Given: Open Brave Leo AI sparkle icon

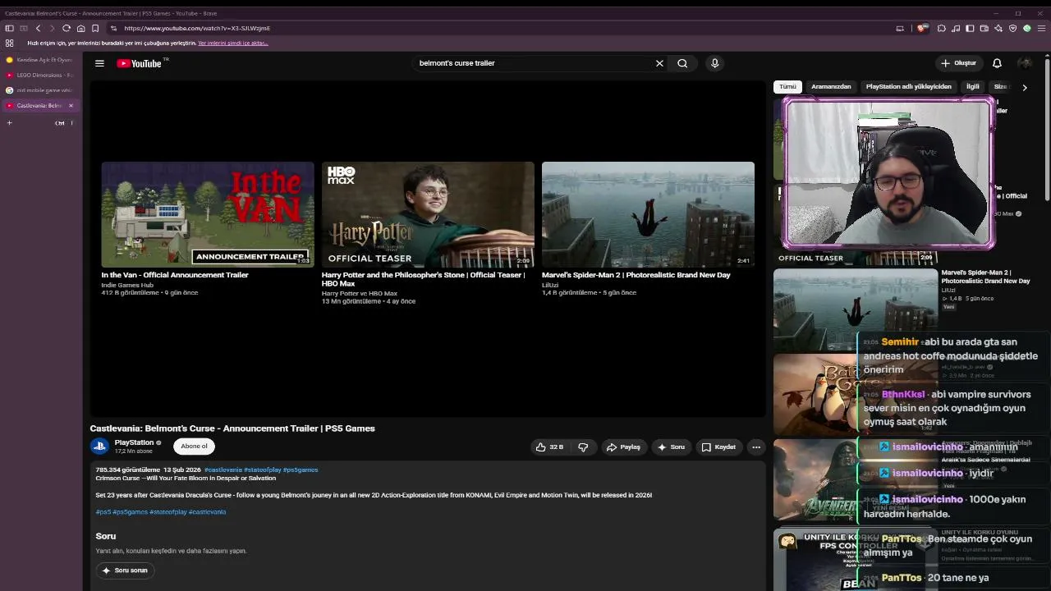Looking at the screenshot, I should point(998,28).
